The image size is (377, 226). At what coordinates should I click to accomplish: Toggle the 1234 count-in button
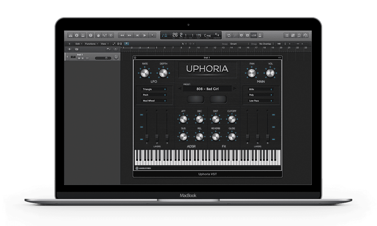(254, 35)
